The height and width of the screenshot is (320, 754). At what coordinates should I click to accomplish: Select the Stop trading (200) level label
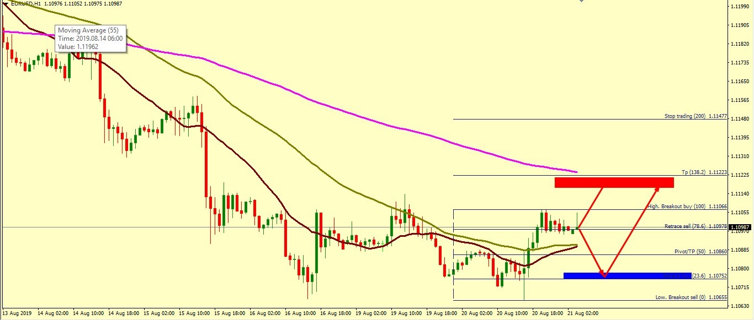695,116
